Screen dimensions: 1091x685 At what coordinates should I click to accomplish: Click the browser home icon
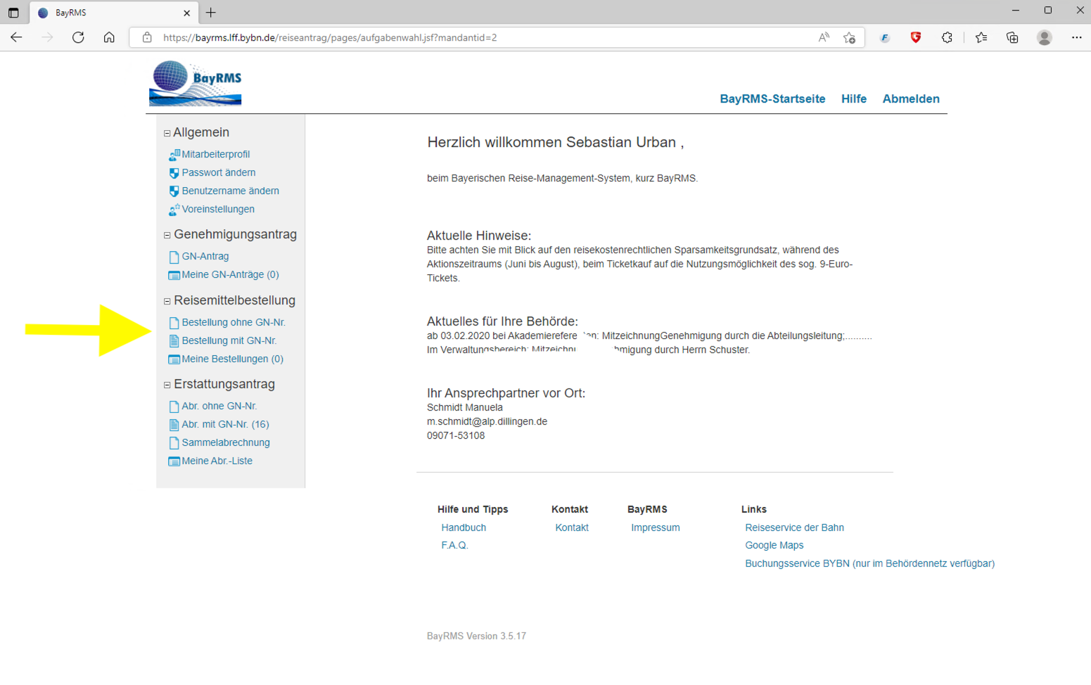109,38
